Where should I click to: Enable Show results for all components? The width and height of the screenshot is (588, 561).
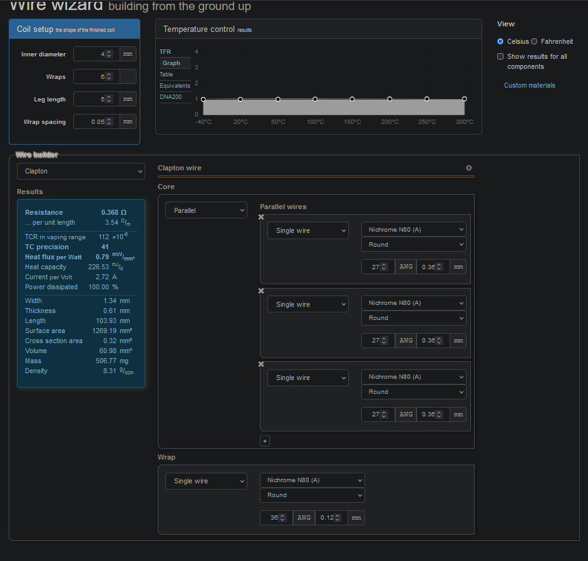tap(500, 56)
